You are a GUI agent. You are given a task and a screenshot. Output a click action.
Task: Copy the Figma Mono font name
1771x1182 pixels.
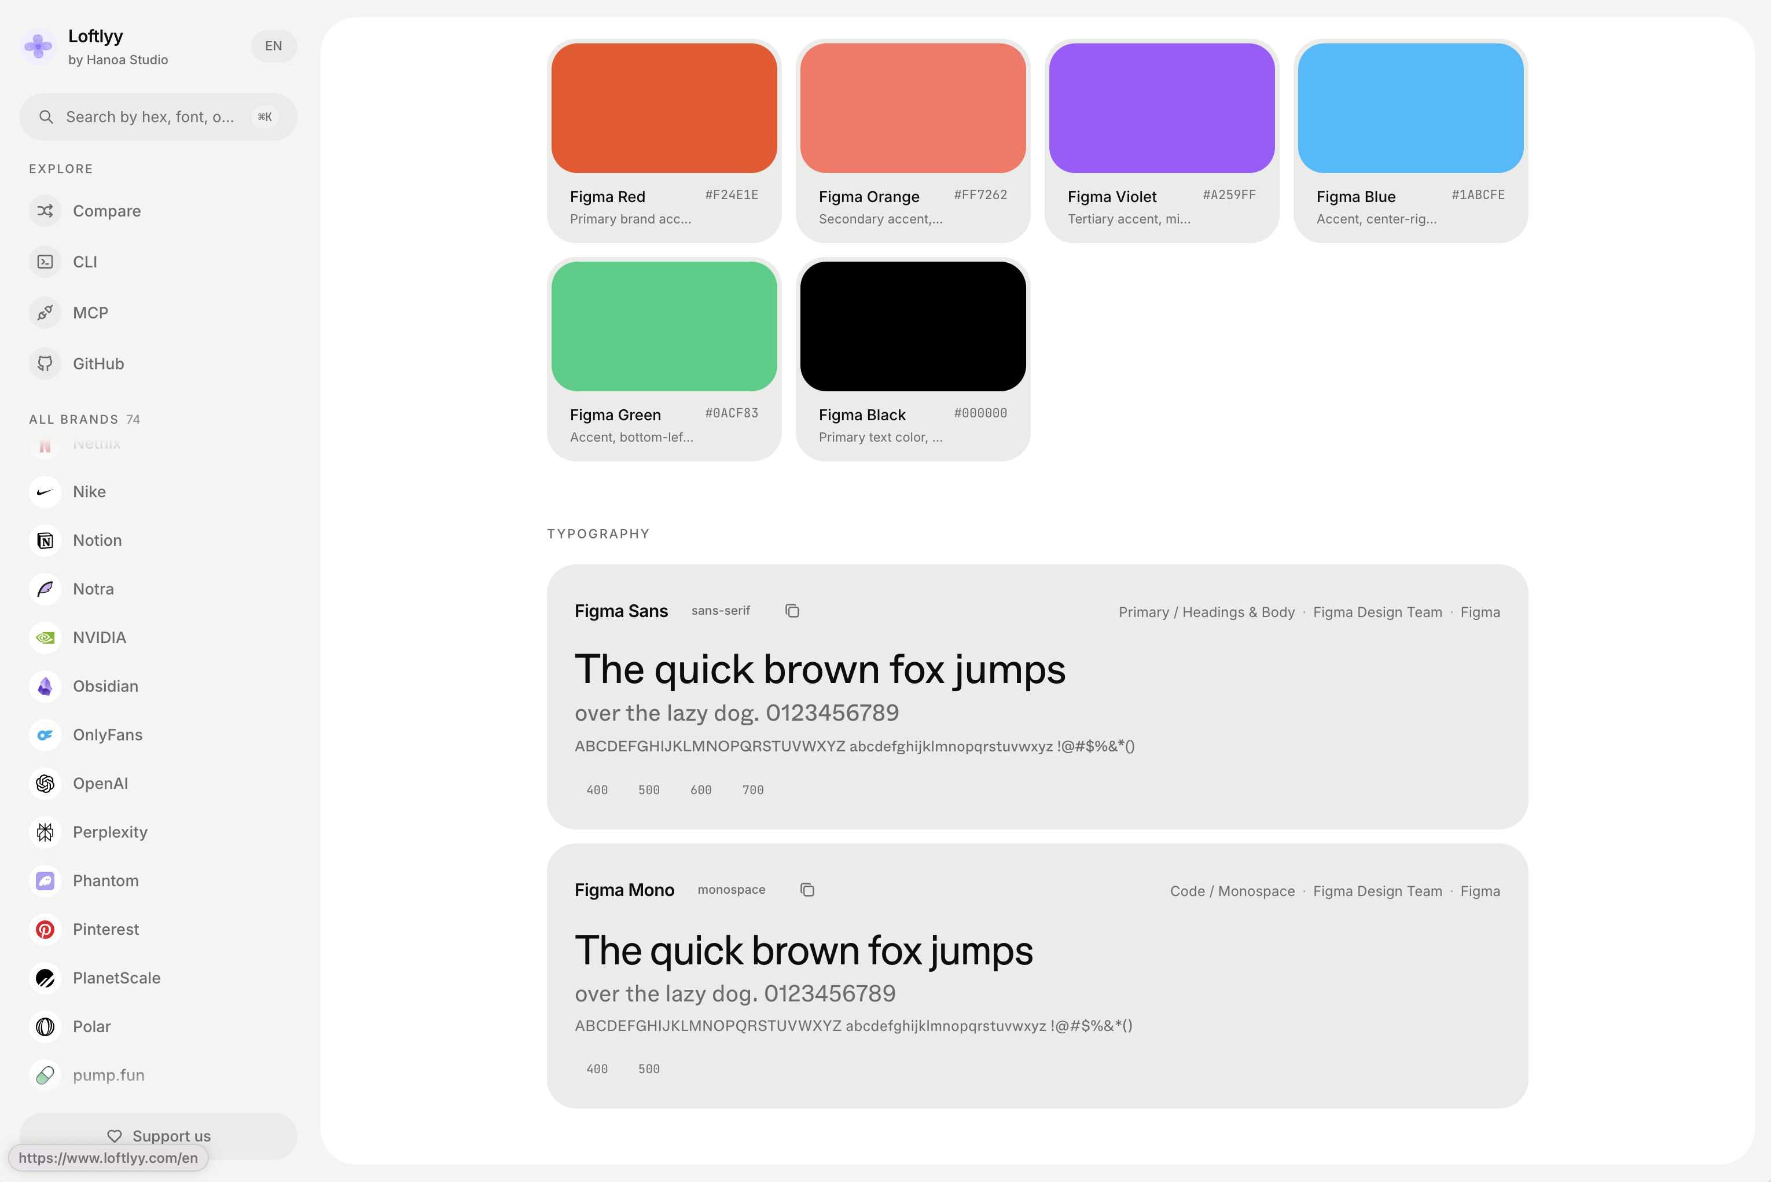click(x=807, y=890)
